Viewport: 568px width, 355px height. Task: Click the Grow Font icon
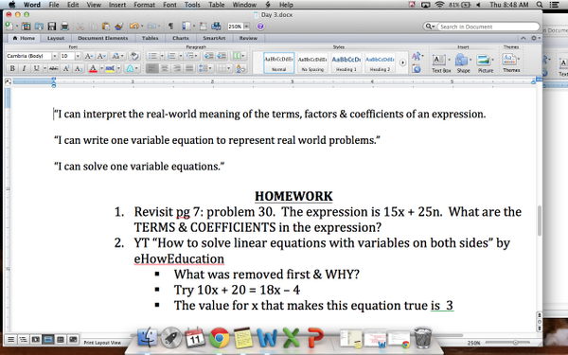pyautogui.click(x=88, y=56)
